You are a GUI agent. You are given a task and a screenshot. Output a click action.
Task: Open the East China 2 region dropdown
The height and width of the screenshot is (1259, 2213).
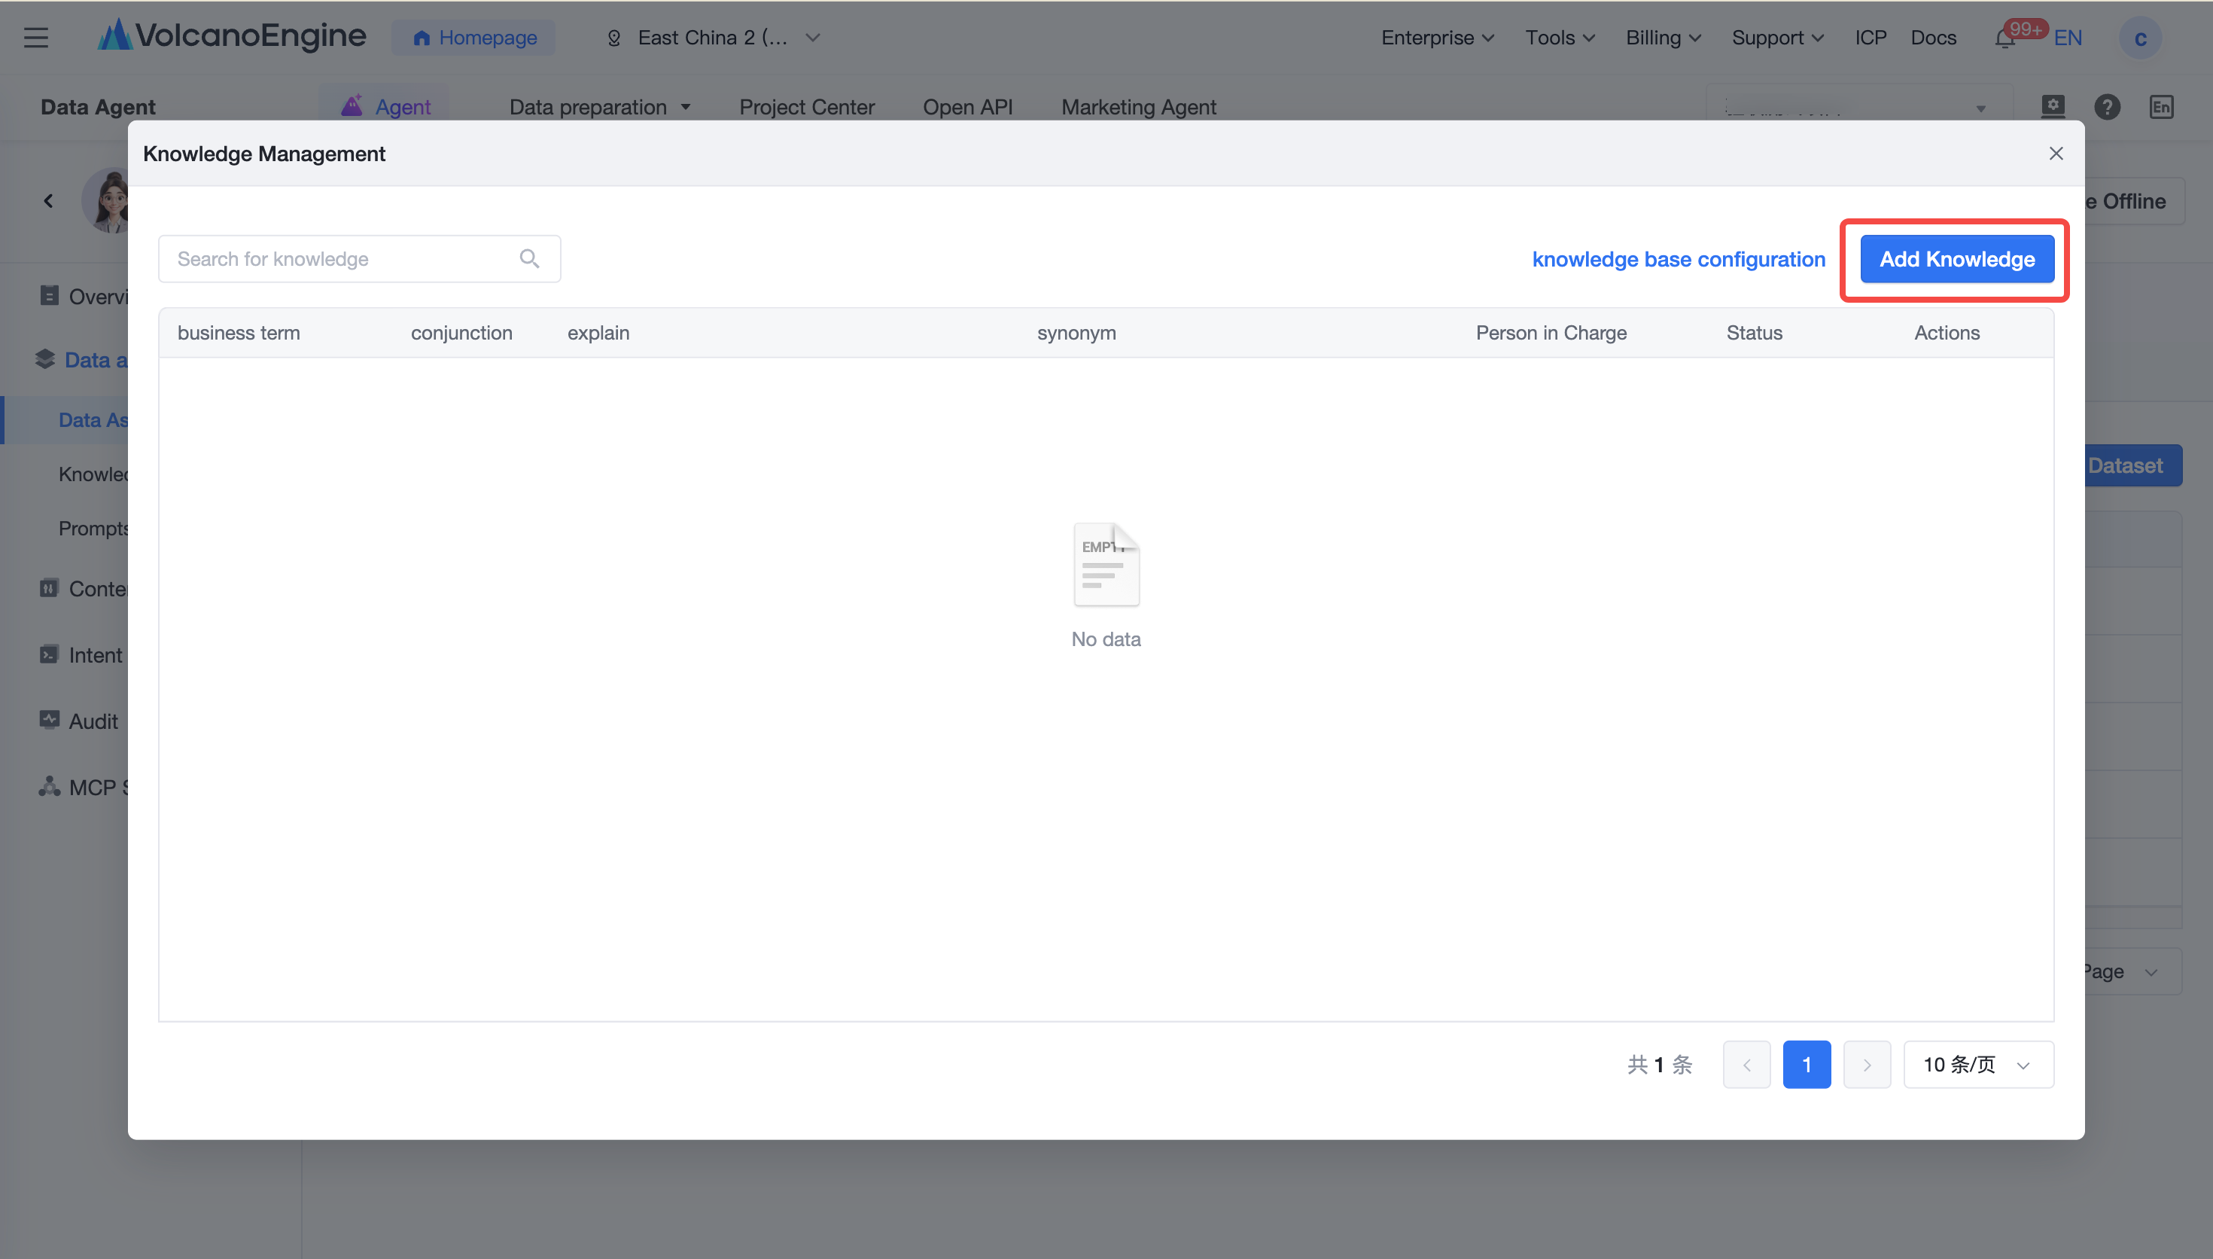click(714, 37)
